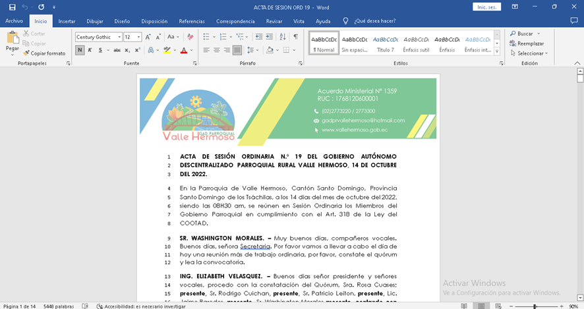Click the Copiar formato brush icon
The width and height of the screenshot is (584, 309).
click(x=26, y=53)
